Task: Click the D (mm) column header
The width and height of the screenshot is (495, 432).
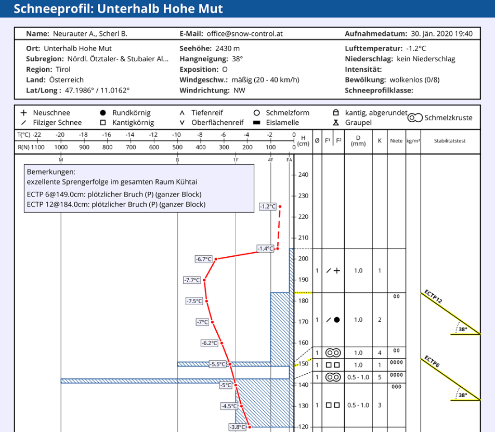Action: (358, 141)
